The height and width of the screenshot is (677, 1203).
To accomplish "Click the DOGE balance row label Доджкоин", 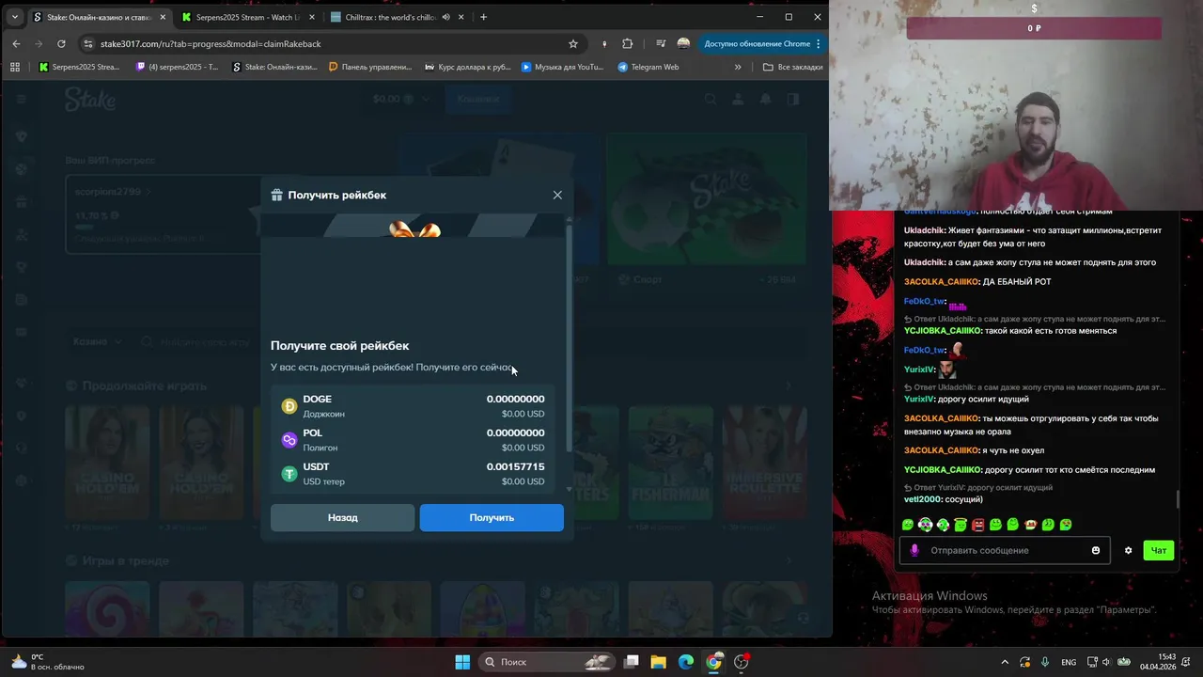I will point(323,414).
